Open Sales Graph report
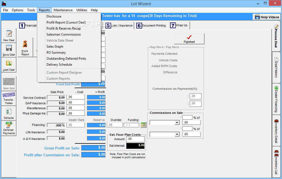The image size is (282, 179). (69, 47)
